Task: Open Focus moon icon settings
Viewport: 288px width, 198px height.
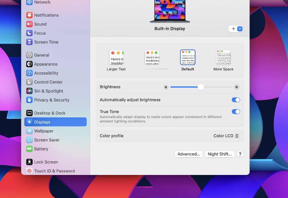Action: pyautogui.click(x=30, y=33)
